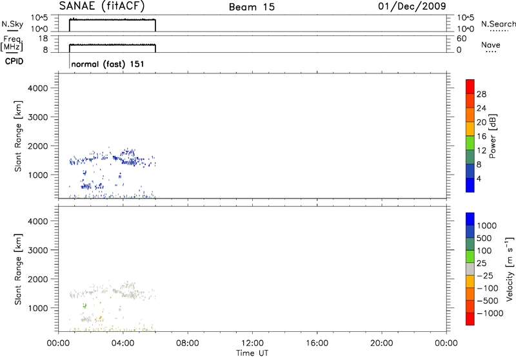Click blue power echo cluster near 1500 km
Viewport: 516px width, 357px height.
112,159
